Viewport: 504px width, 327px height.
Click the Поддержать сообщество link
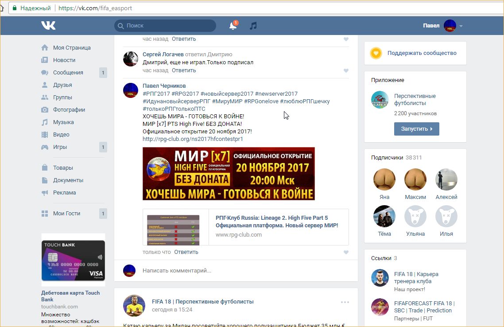coord(422,53)
